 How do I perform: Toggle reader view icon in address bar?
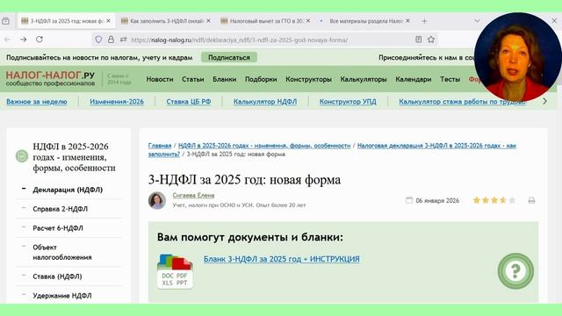[418, 39]
